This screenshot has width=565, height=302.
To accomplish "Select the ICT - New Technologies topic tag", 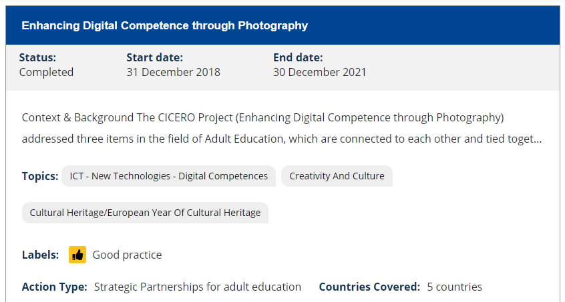I will [168, 176].
